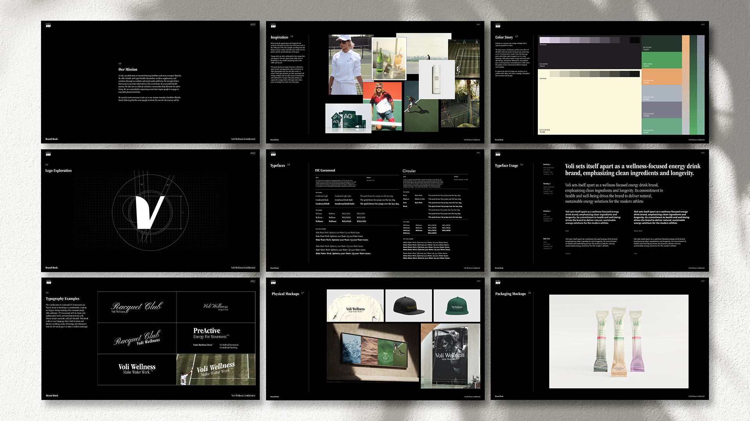Select the Typefaces slide heading

pos(278,166)
